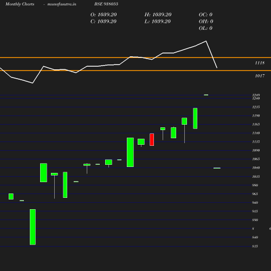Click the OH: 0 reading
The image size is (271, 271).
tap(206, 22)
